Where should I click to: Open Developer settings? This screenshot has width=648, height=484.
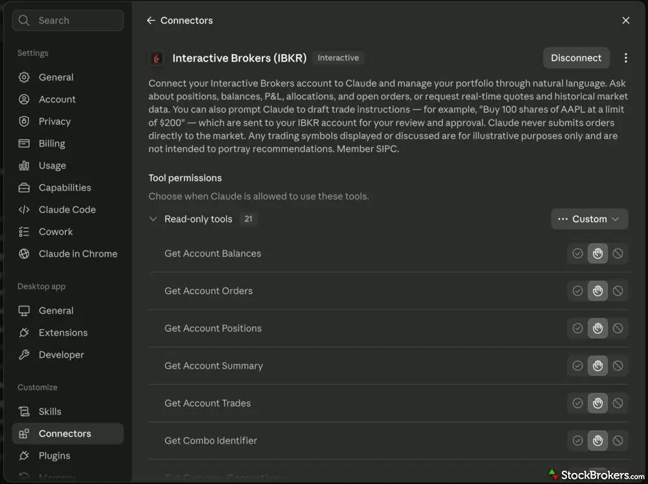[68, 354]
